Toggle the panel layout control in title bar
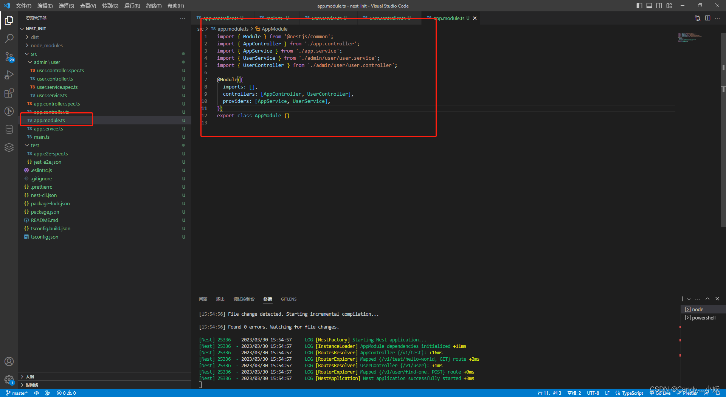The width and height of the screenshot is (726, 397). point(649,5)
